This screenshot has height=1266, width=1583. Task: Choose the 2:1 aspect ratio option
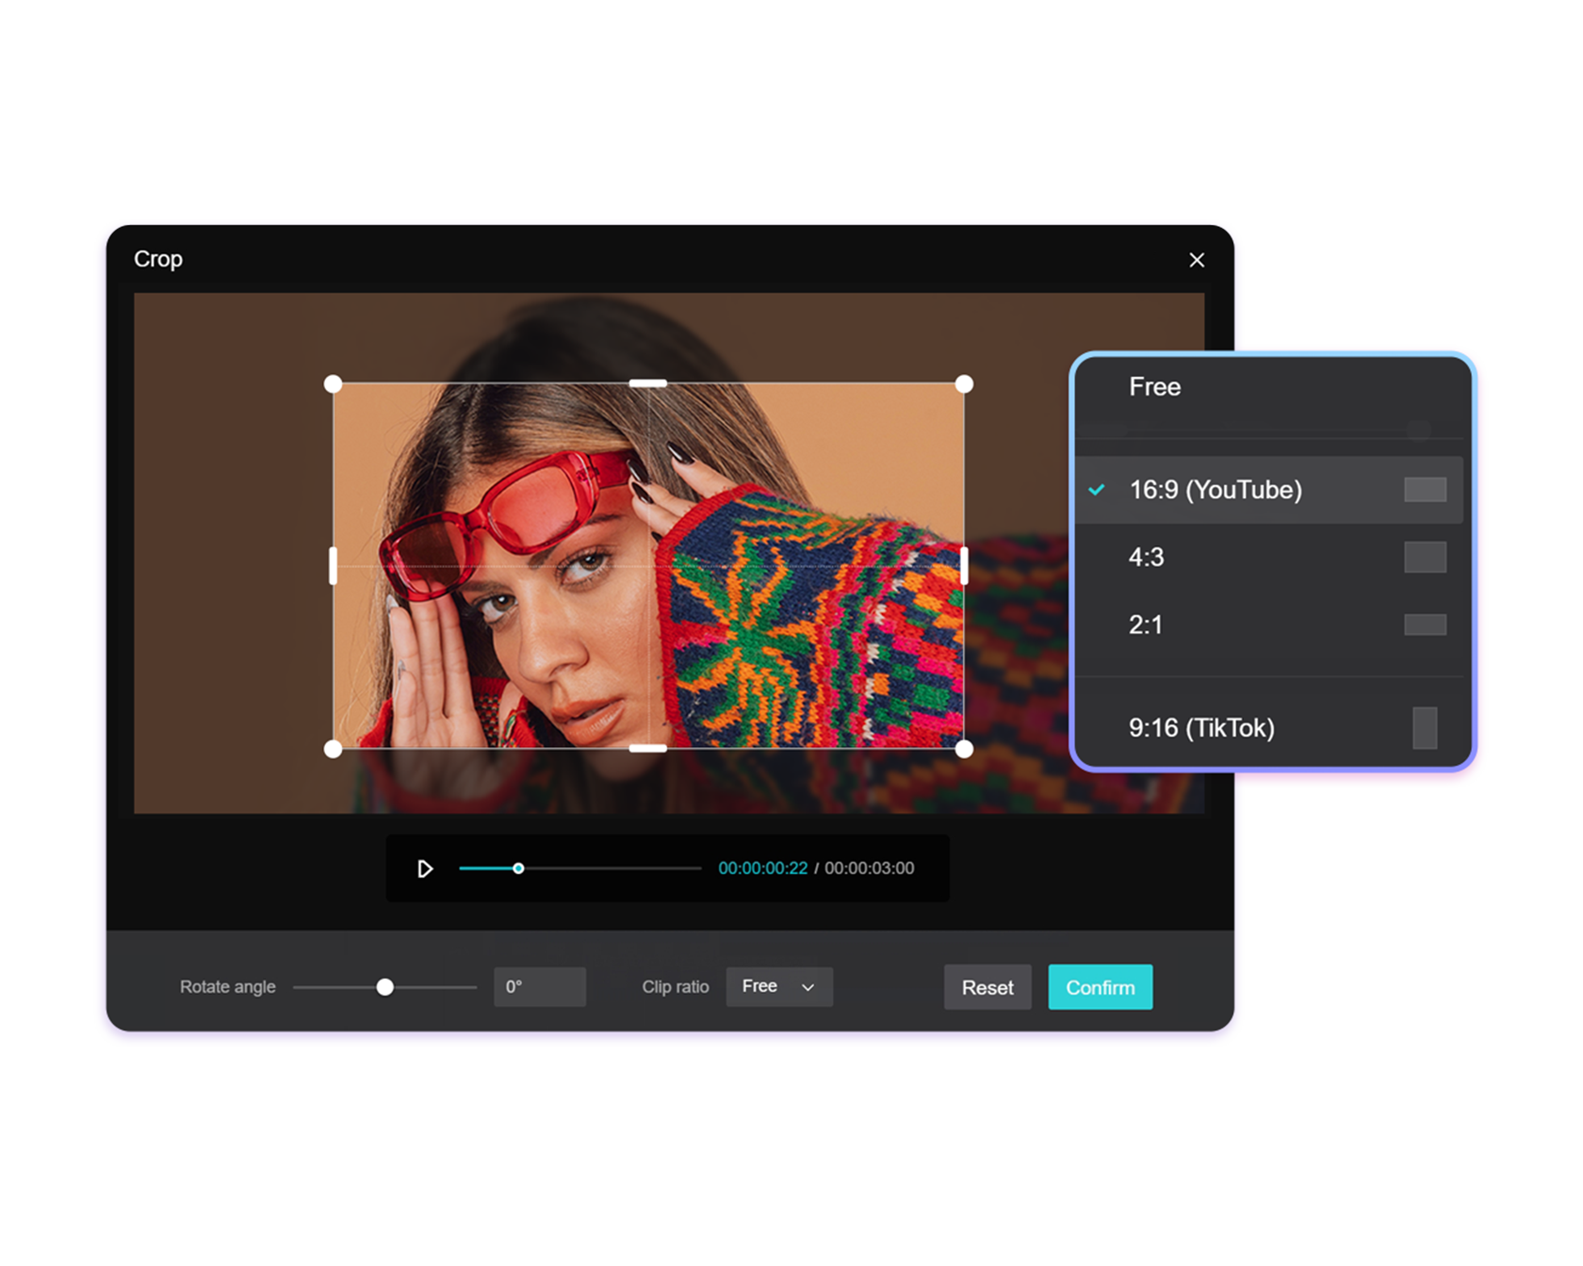[x=1145, y=625]
